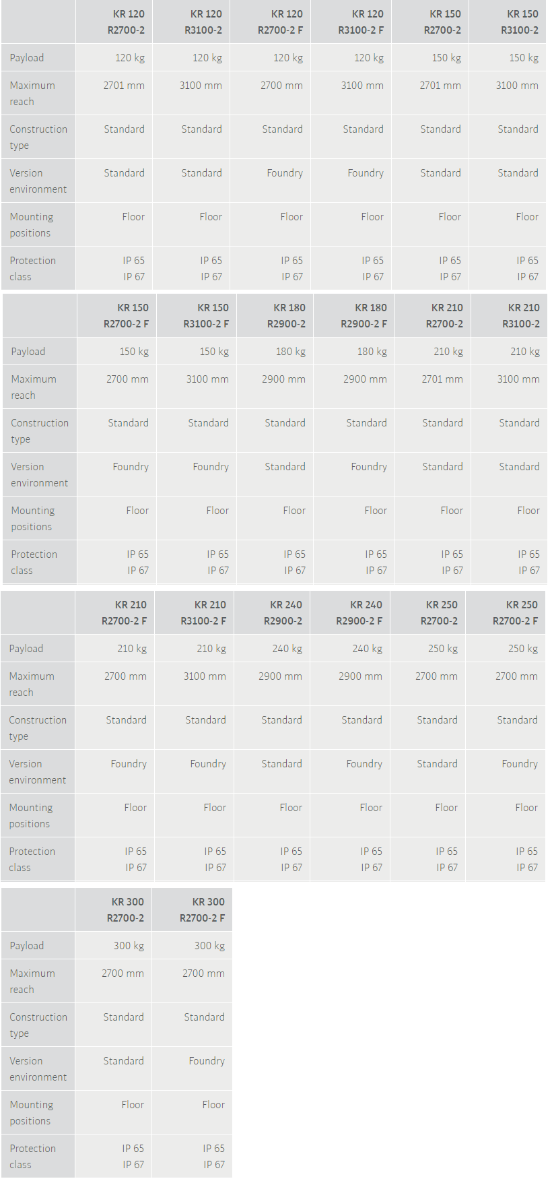Image resolution: width=552 pixels, height=1183 pixels.
Task: Click Foundry environment cell under KR 300 R2700-2 F
Action: point(206,1061)
